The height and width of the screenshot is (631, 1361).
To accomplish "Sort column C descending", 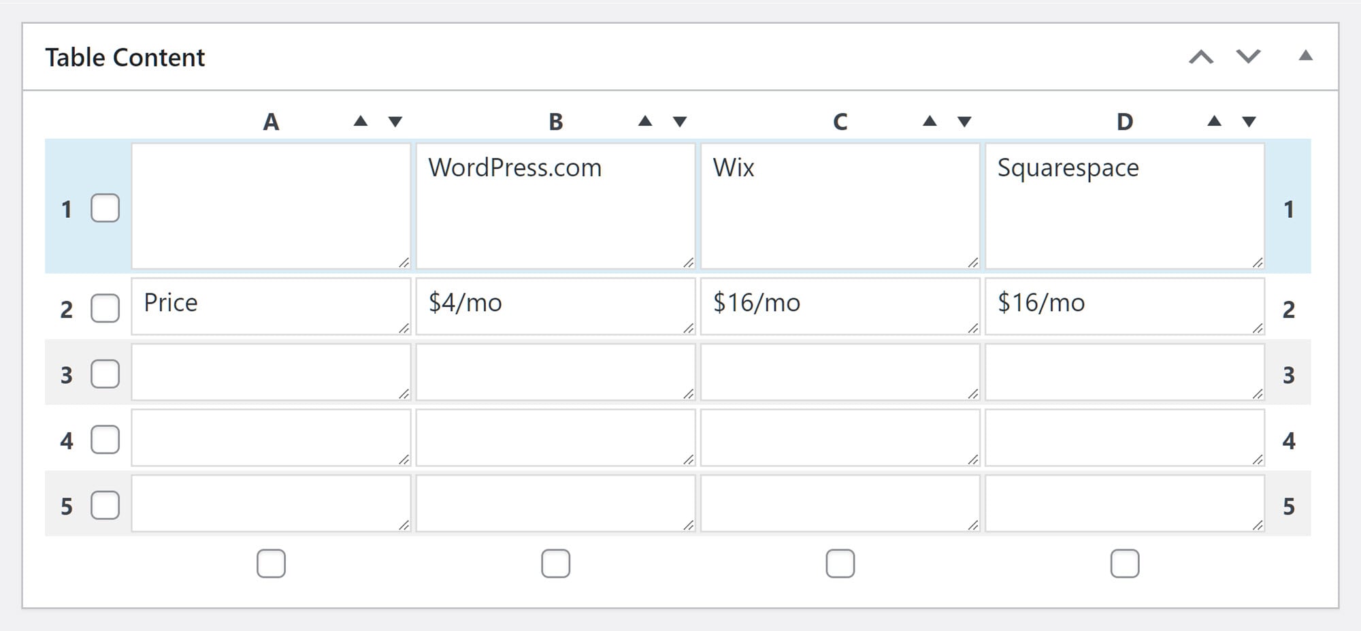I will pyautogui.click(x=964, y=121).
